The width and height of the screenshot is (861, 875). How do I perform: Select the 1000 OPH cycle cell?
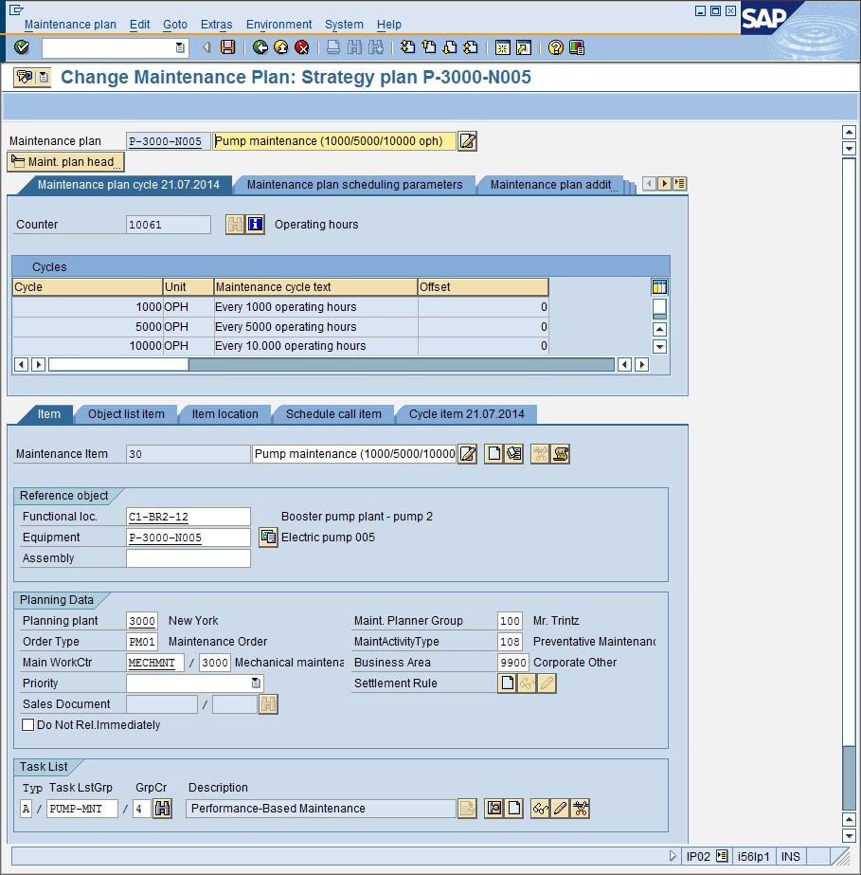(87, 307)
